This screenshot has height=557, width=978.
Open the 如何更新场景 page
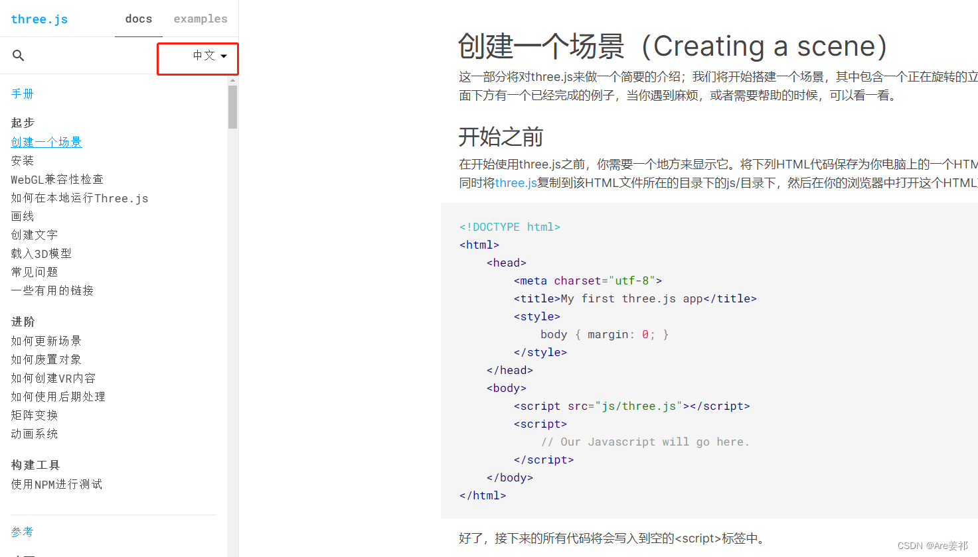click(x=46, y=340)
